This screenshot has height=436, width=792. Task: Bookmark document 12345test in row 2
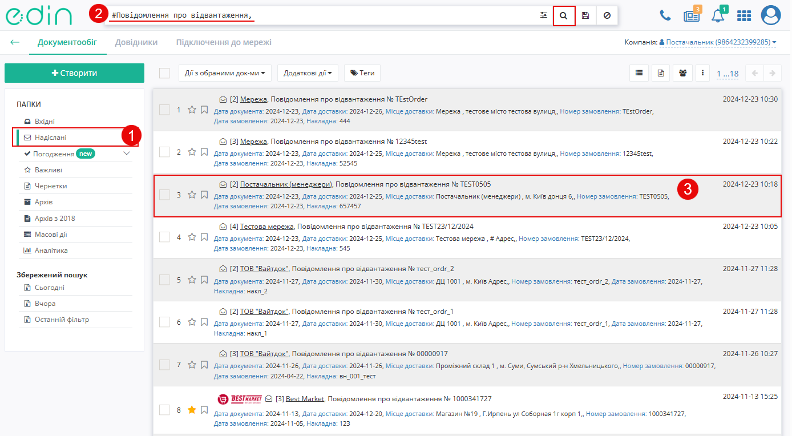pos(204,152)
